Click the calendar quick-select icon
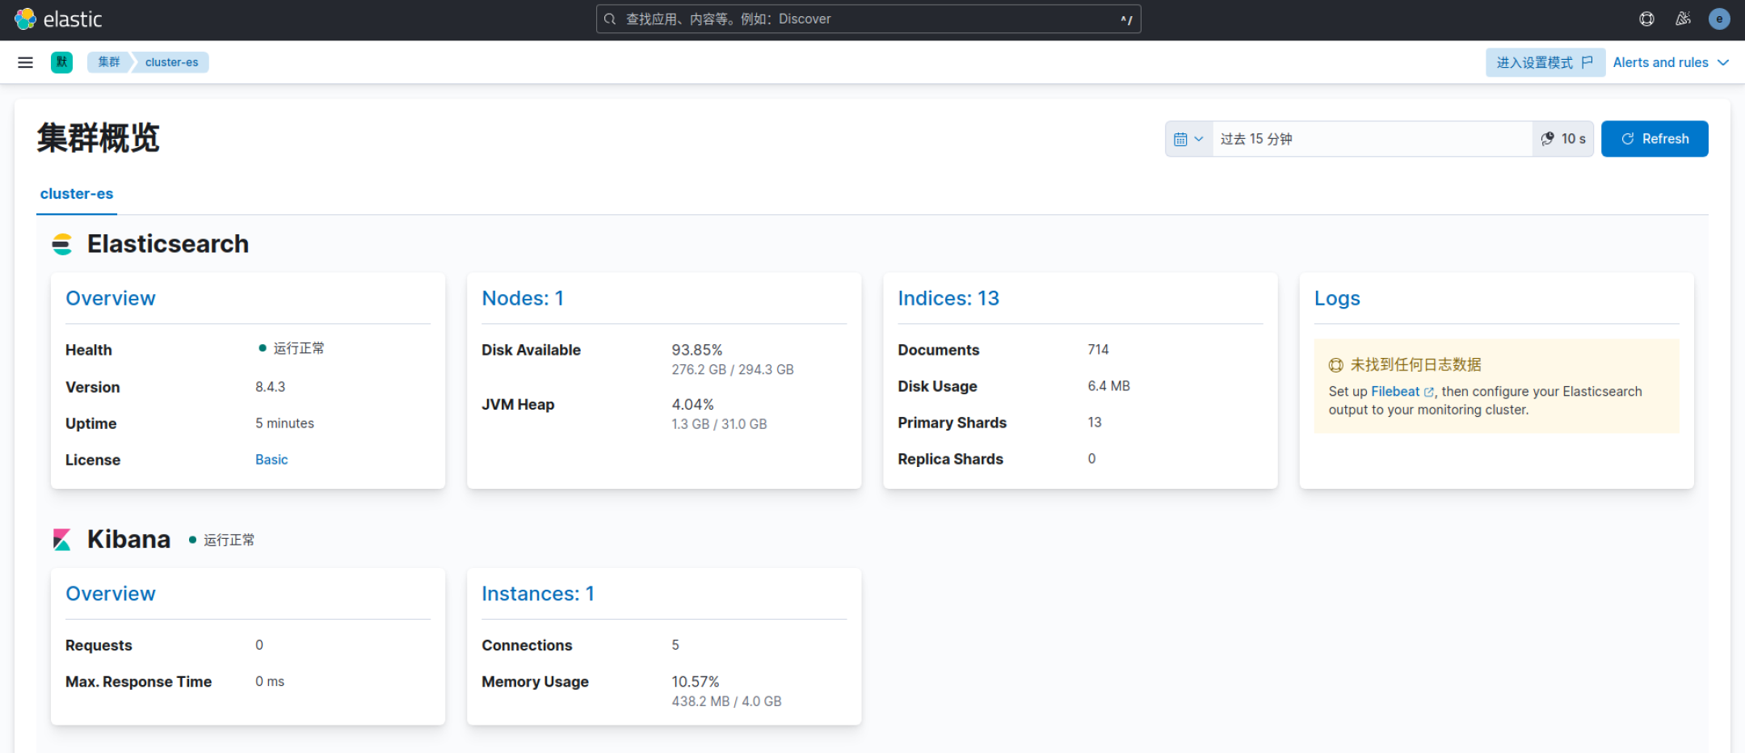The height and width of the screenshot is (753, 1745). (x=1180, y=139)
